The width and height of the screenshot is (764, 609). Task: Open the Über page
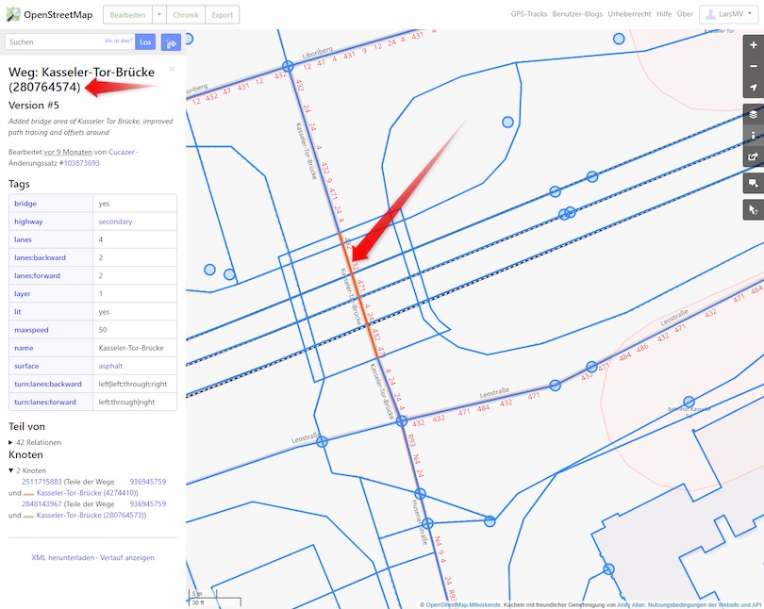685,14
